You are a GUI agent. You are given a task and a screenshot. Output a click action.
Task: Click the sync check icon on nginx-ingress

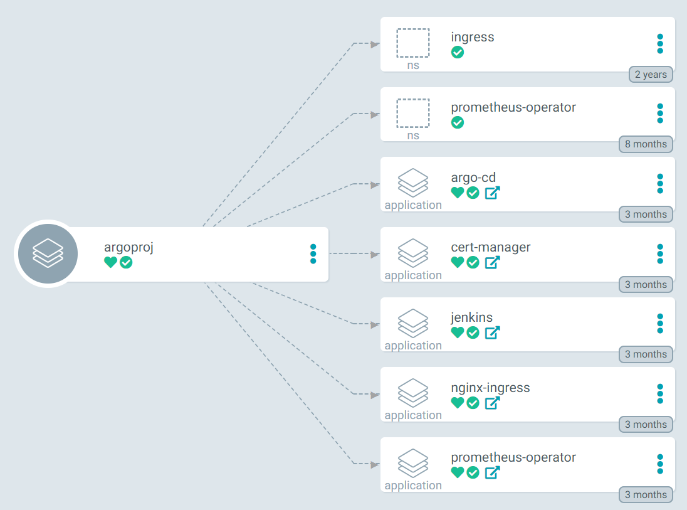473,403
